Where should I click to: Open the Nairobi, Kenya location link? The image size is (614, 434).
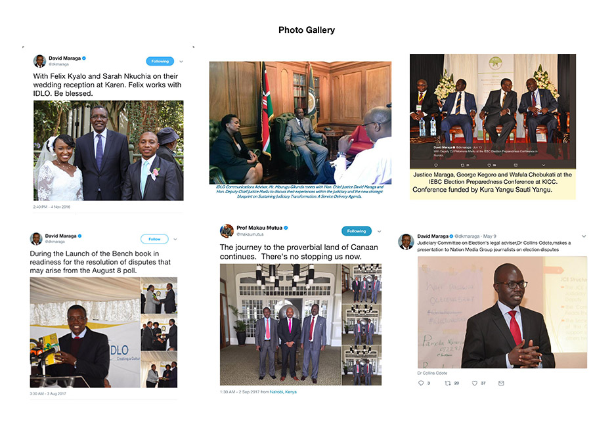283,392
